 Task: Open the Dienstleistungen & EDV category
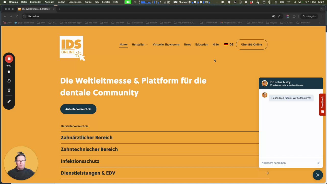88,173
